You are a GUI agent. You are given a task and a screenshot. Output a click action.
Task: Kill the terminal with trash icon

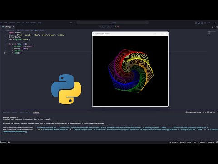pos(211,112)
